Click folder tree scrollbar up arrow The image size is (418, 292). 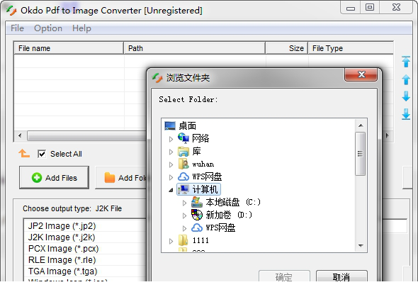click(361, 125)
